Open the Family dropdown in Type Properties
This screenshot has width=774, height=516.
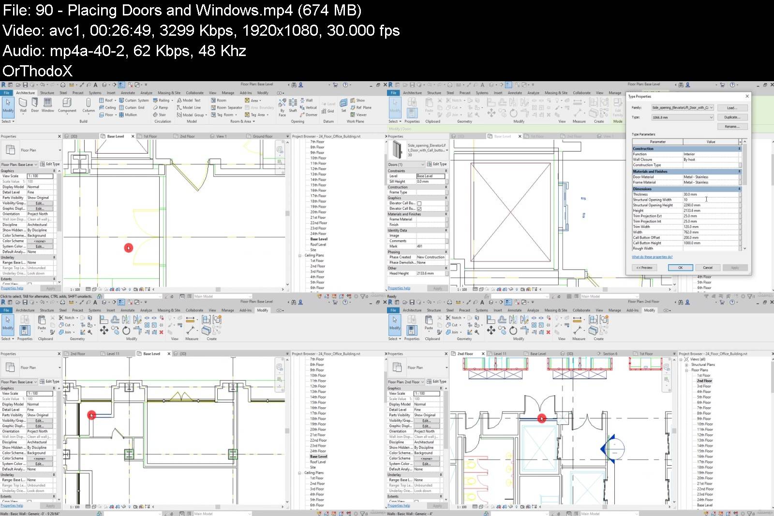pyautogui.click(x=711, y=108)
